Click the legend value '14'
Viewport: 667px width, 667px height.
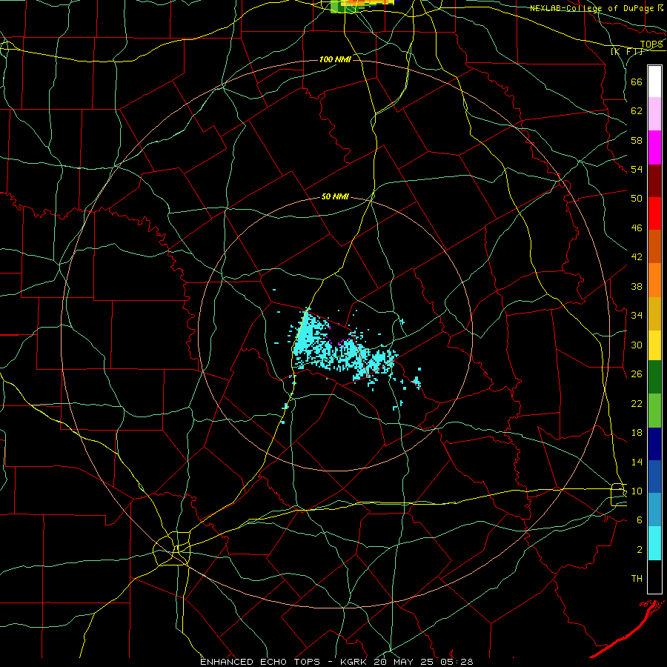coord(637,462)
